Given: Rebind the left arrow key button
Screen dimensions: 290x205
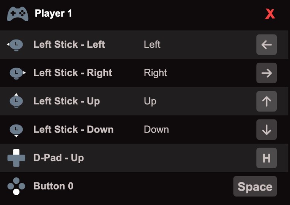Looking at the screenshot, I should [x=266, y=44].
